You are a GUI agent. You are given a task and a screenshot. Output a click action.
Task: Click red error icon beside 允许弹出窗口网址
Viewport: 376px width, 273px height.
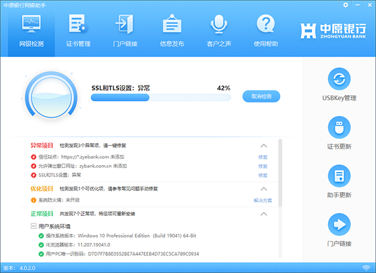click(34, 166)
